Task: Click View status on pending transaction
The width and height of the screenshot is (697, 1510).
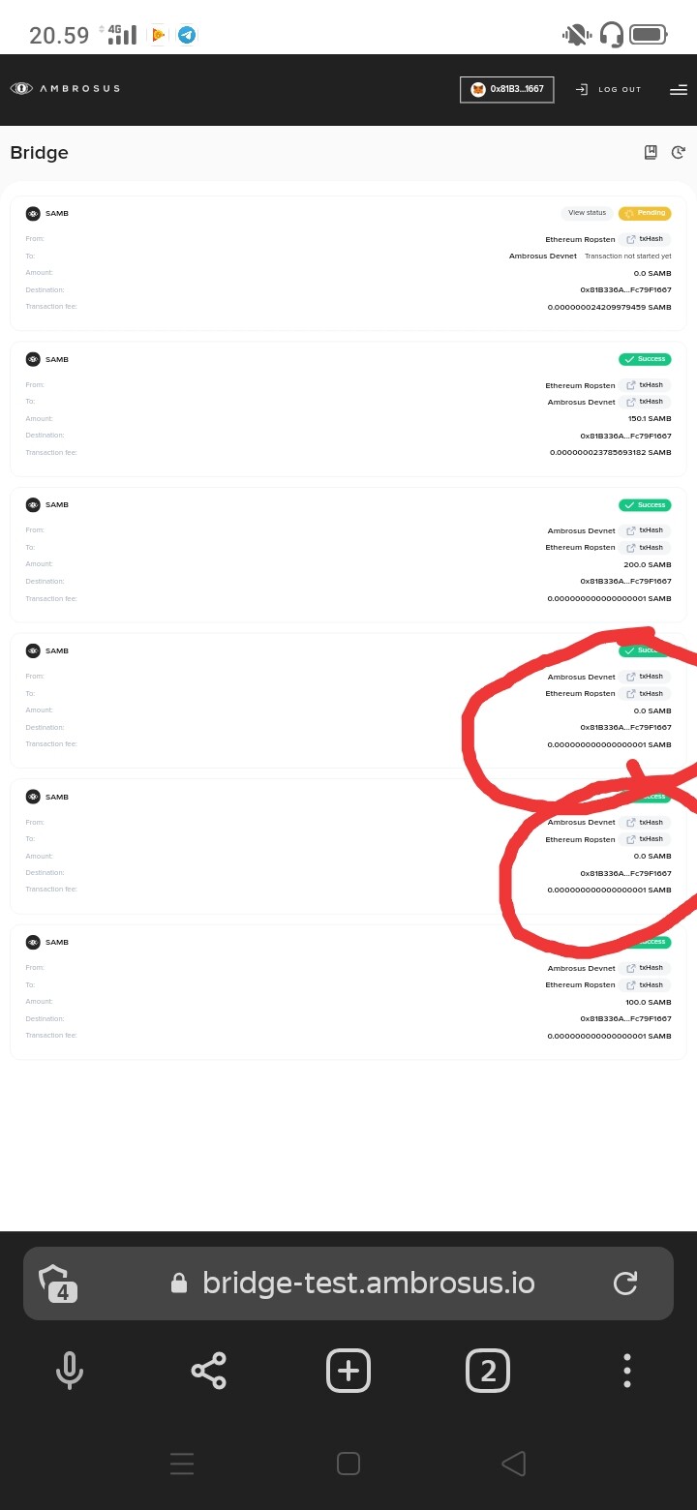Action: [x=587, y=213]
